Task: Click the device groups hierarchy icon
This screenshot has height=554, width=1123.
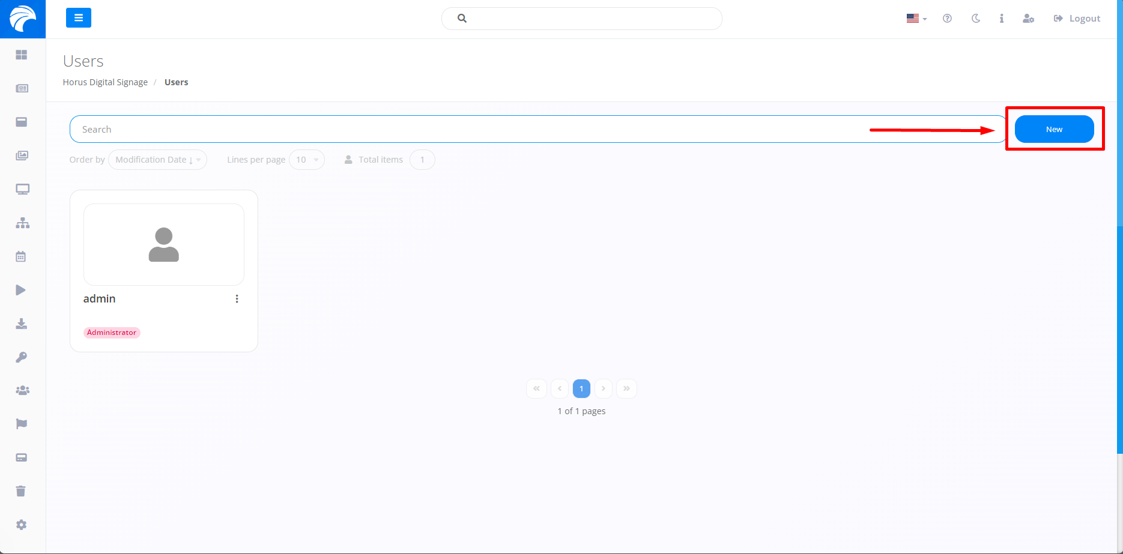Action: pos(22,223)
